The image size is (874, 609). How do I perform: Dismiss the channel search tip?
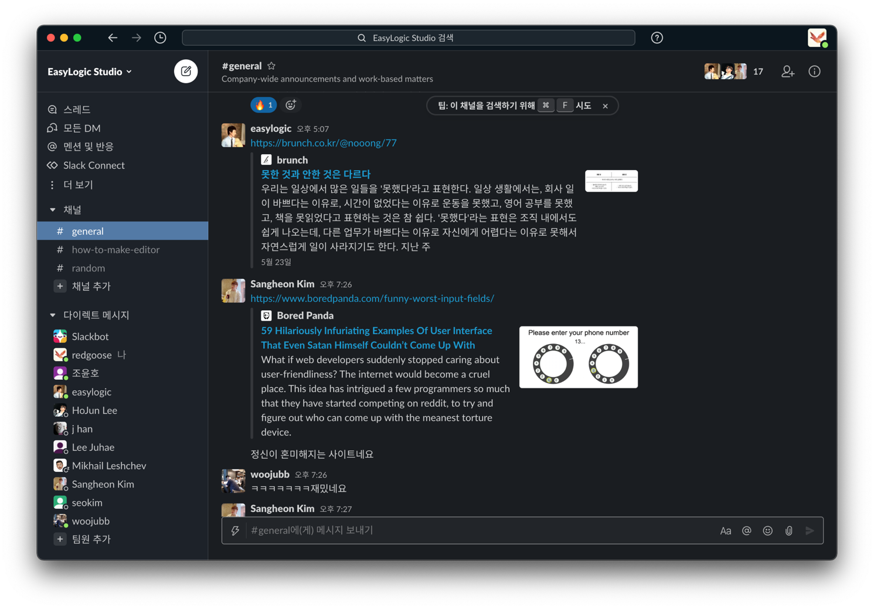click(606, 106)
